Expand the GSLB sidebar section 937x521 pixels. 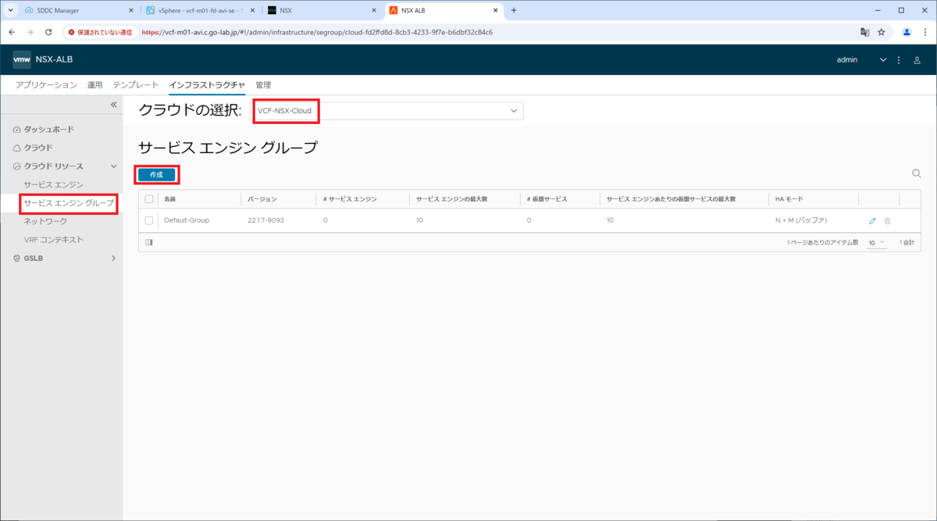113,258
